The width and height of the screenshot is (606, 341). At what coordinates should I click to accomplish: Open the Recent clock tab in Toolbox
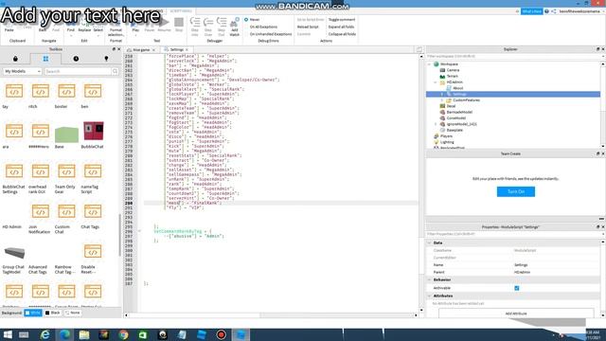click(76, 59)
